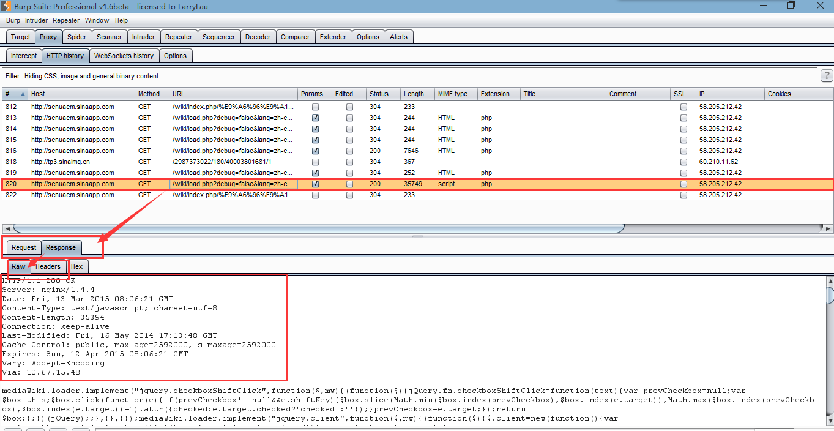834x431 pixels.
Task: Toggle Params checkbox in row 813
Action: tap(316, 118)
